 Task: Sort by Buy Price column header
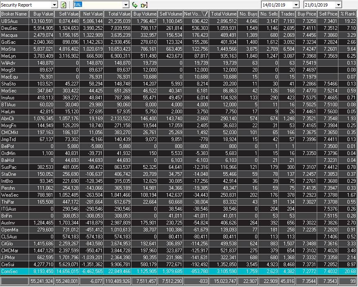306,14
